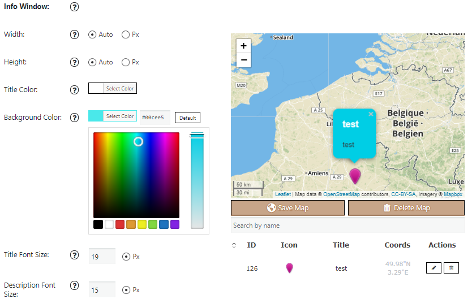Select Px radio for Width
Viewport: 472px width, 308px height.
point(126,34)
